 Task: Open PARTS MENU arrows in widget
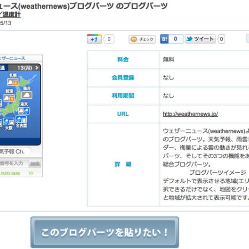click(31, 173)
